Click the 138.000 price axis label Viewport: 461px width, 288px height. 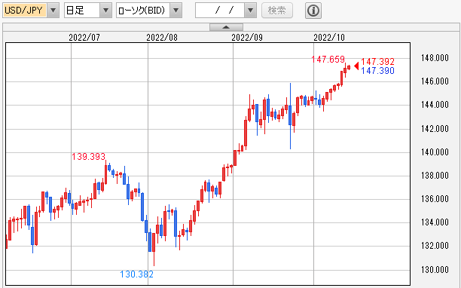click(x=435, y=176)
